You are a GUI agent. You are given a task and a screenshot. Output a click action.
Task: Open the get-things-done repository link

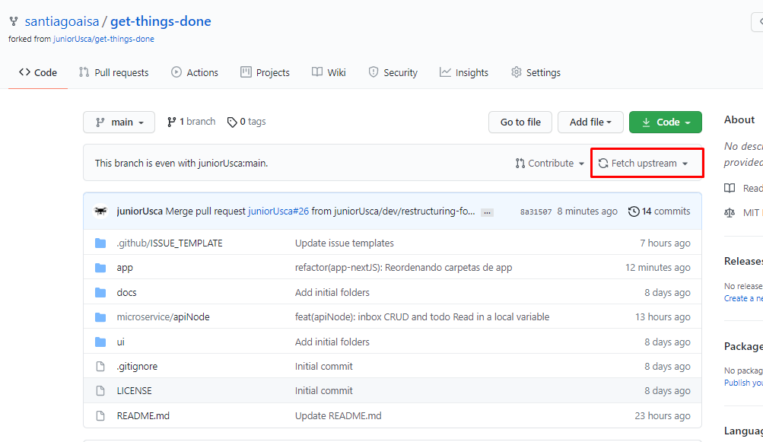[161, 21]
